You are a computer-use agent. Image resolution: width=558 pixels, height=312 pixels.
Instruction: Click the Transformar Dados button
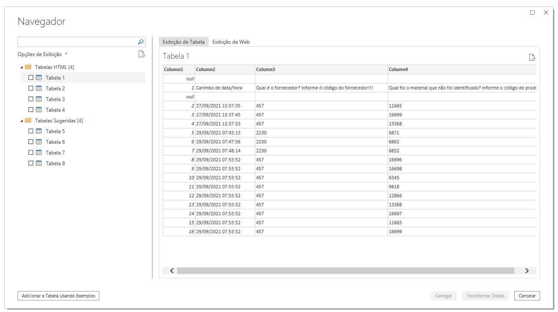pos(485,296)
